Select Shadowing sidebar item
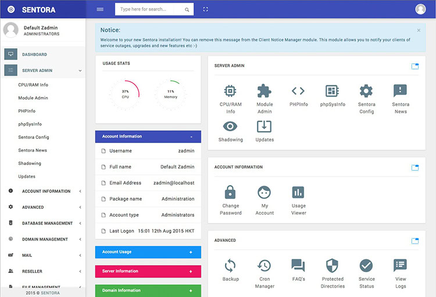Viewport: 436px width, 297px height. pos(30,163)
